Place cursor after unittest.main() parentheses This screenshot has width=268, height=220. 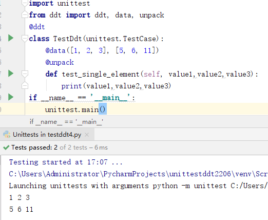(106, 109)
